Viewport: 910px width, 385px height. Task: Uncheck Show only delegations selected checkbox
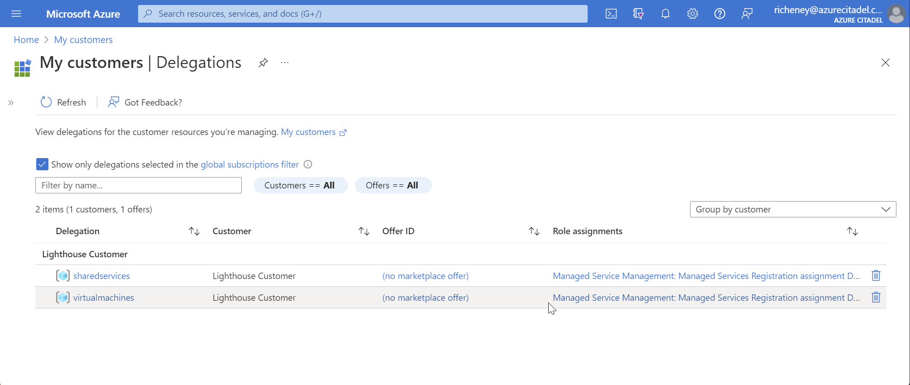pos(42,164)
